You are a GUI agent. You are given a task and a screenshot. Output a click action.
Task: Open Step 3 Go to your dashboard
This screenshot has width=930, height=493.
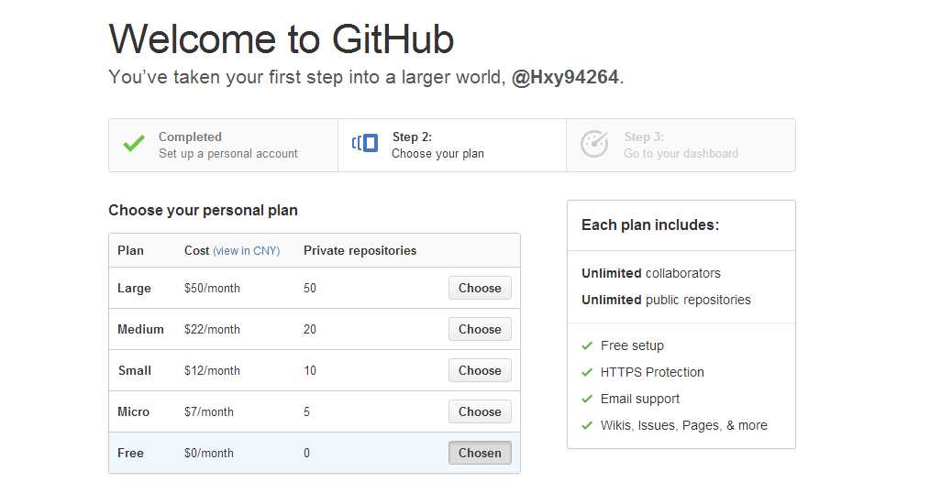click(x=681, y=145)
